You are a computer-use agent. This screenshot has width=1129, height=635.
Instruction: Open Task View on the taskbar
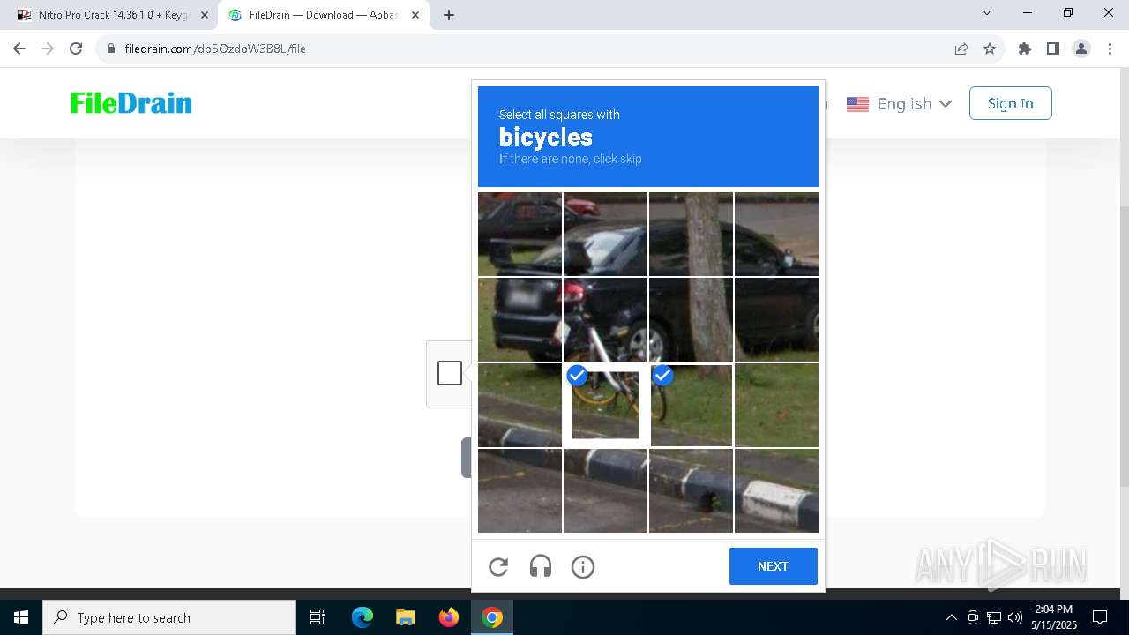point(318,617)
